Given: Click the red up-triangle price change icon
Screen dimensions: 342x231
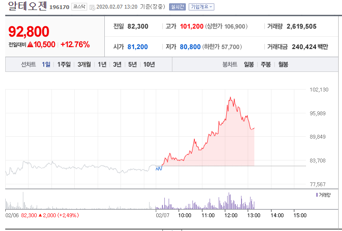Looking at the screenshot, I should (x=30, y=45).
